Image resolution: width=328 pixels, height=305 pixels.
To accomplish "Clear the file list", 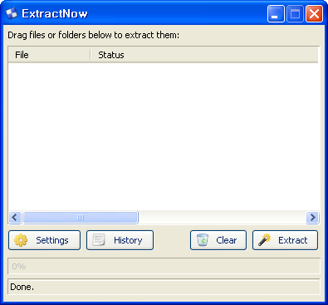I will coord(218,240).
